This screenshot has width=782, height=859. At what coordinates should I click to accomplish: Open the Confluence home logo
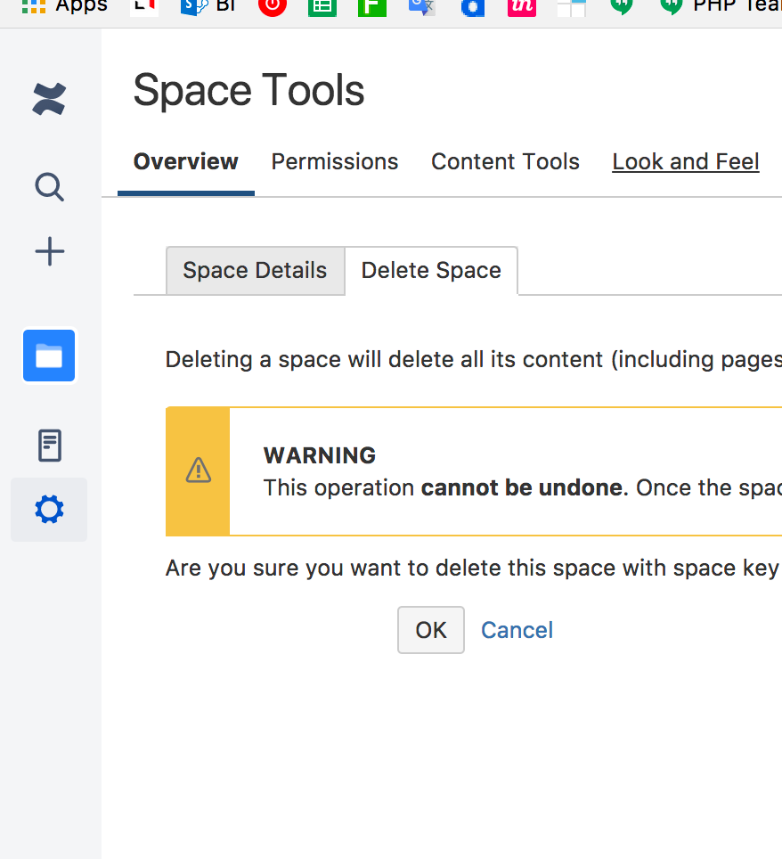click(49, 99)
